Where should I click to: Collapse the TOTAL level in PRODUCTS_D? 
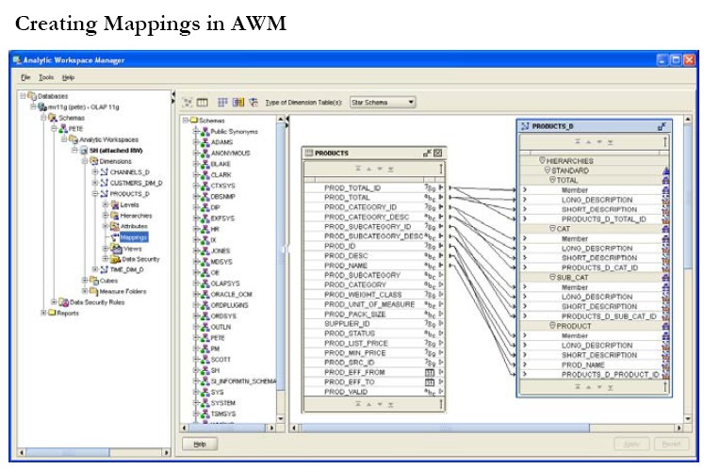(553, 180)
